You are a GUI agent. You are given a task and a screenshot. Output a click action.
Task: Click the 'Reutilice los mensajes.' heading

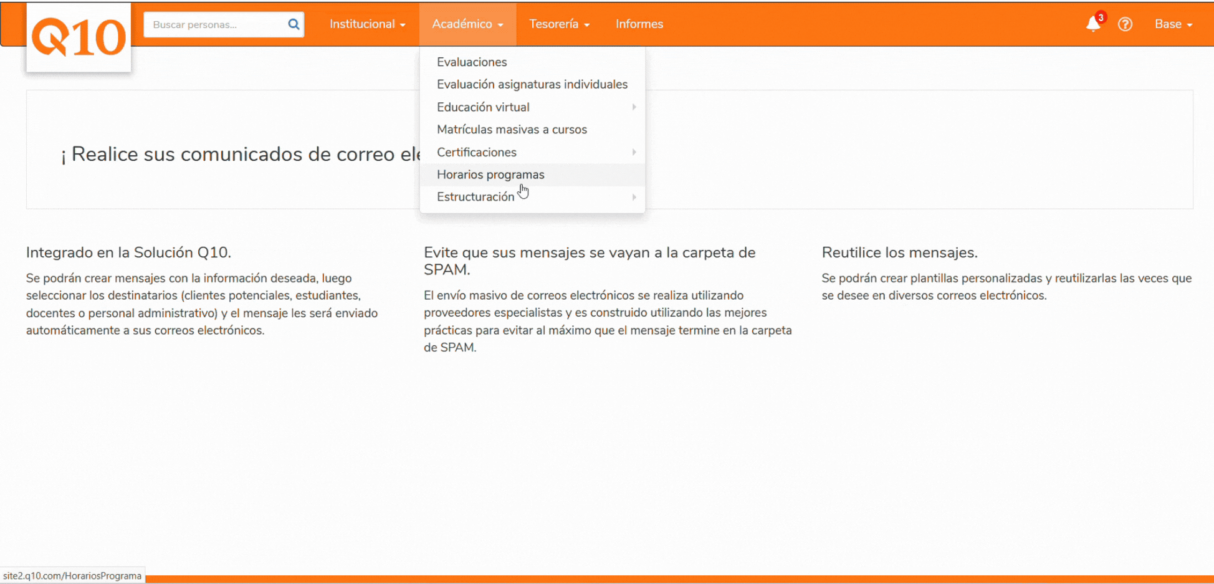coord(899,252)
